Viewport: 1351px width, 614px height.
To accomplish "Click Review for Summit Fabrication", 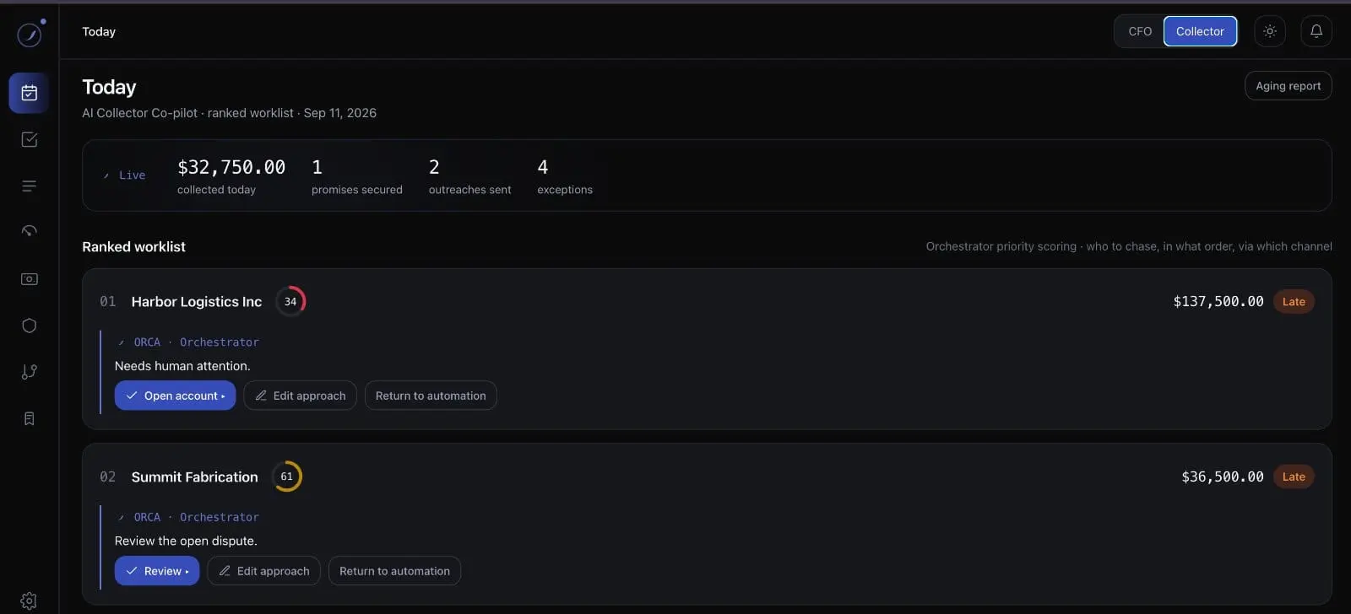I will tap(157, 571).
